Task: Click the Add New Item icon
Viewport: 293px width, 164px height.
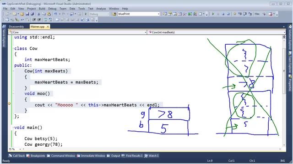Action: pos(14,14)
